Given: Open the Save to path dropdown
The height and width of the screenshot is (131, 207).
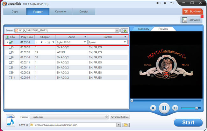Looking at the screenshot, I should pos(118,125).
